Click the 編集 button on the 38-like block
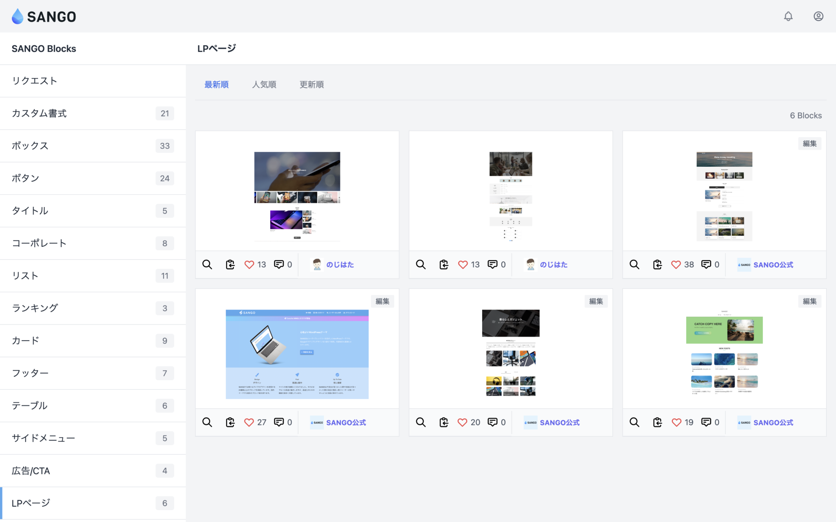The width and height of the screenshot is (836, 522). pyautogui.click(x=809, y=143)
